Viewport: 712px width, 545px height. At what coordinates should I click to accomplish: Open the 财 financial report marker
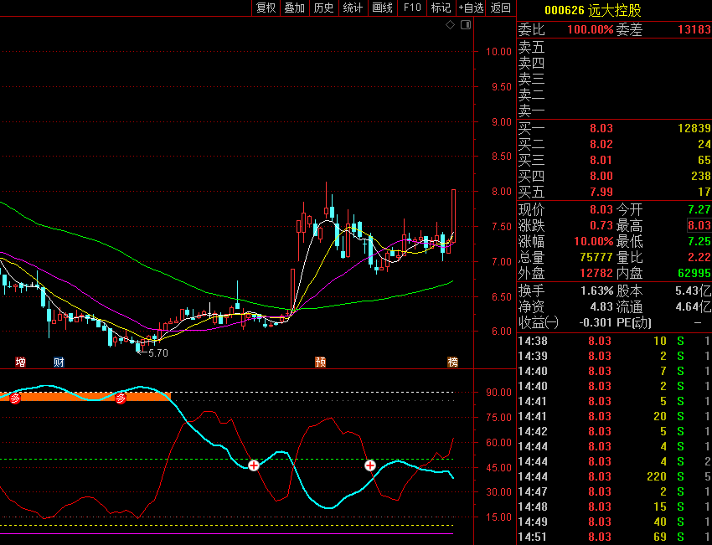[59, 362]
